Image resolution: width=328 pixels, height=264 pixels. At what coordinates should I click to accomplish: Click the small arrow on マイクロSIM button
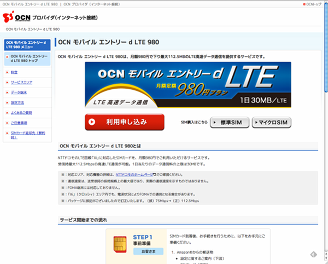click(256, 122)
